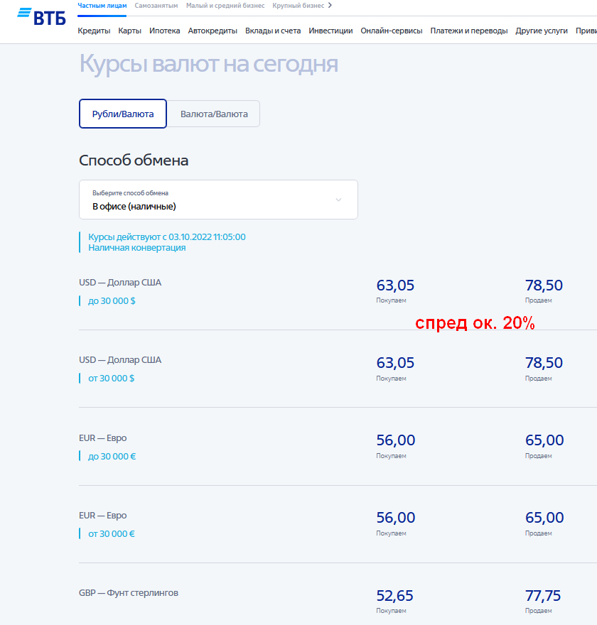The height and width of the screenshot is (625, 597).
Task: Open the Вклады и счета menu
Action: click(273, 31)
